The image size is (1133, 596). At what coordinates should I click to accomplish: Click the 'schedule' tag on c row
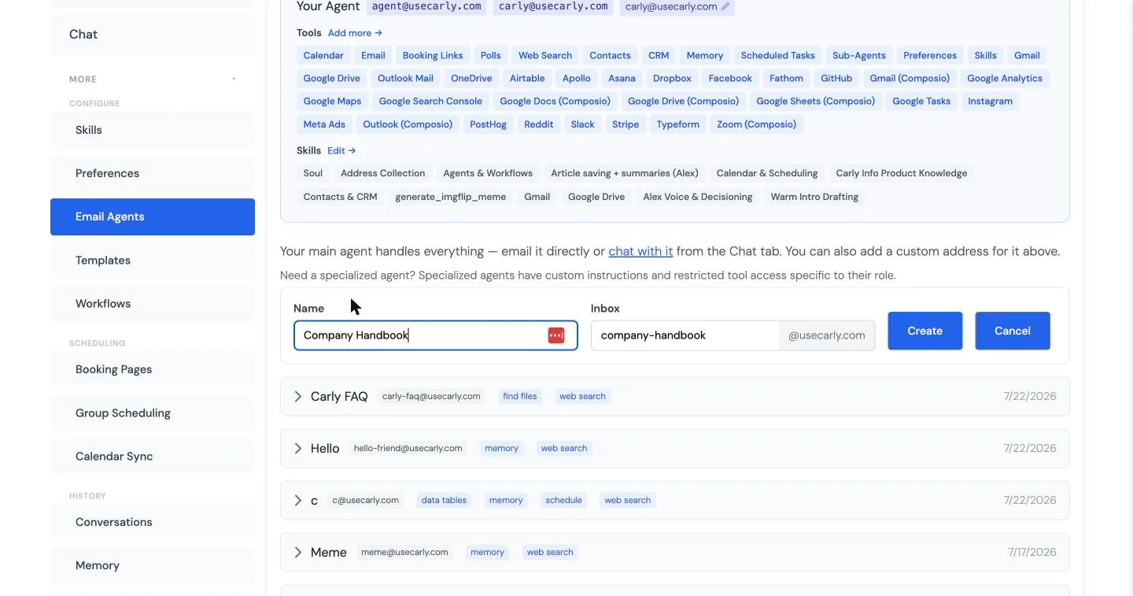pos(563,501)
